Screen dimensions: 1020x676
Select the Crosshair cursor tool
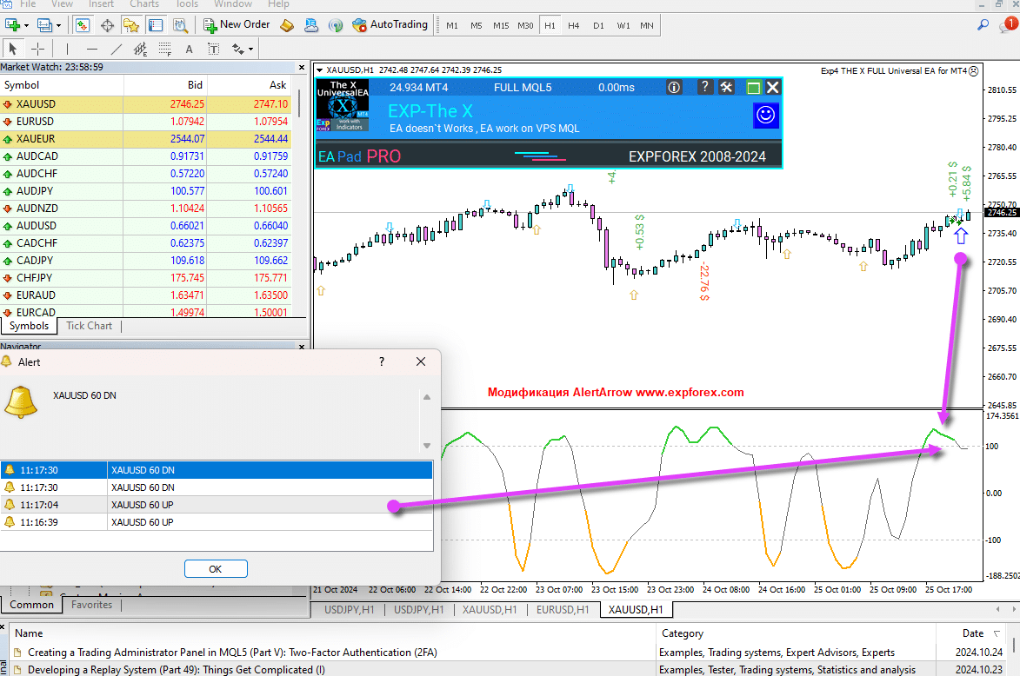[x=38, y=49]
